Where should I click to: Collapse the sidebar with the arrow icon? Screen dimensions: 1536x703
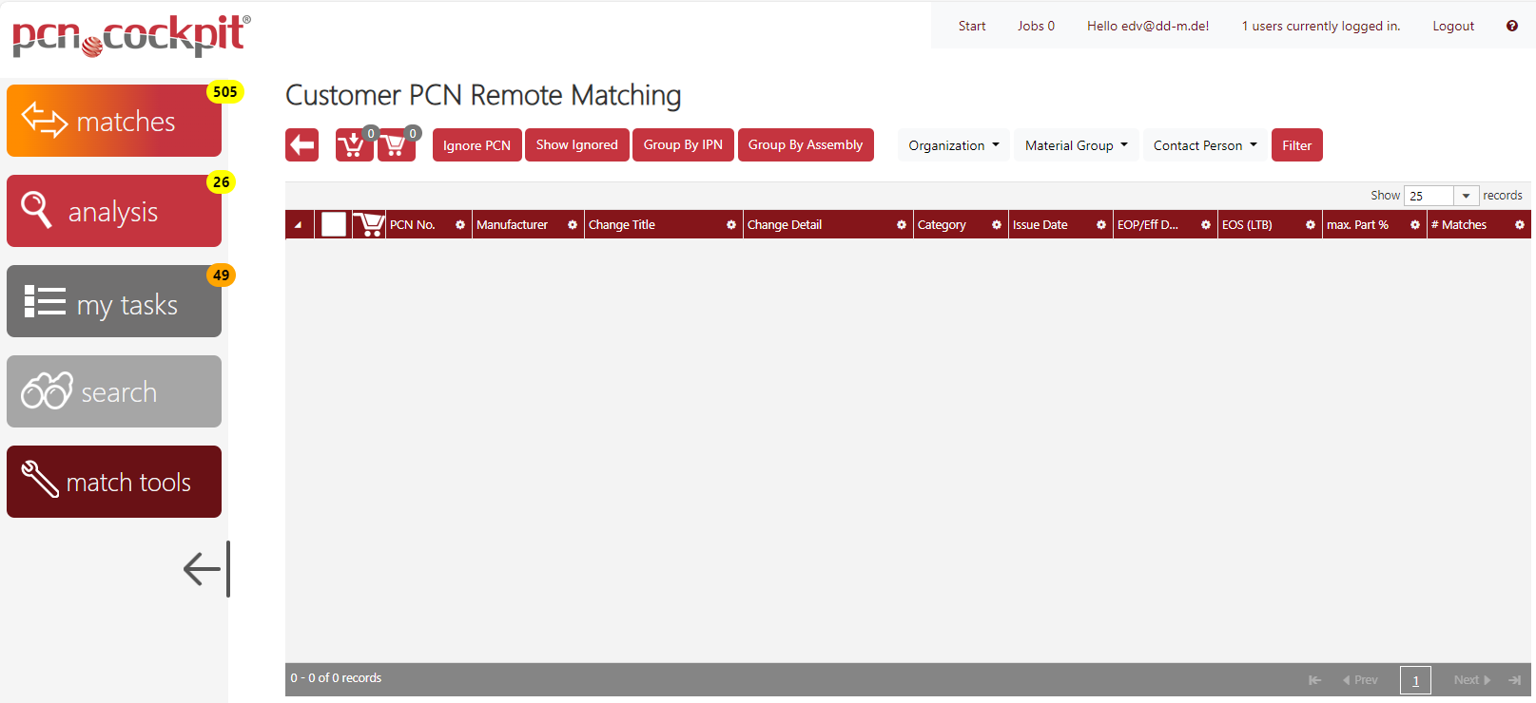[206, 569]
